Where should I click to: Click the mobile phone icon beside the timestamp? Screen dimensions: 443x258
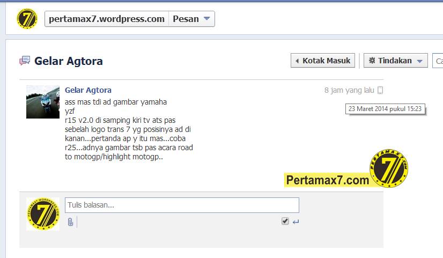pyautogui.click(x=380, y=90)
